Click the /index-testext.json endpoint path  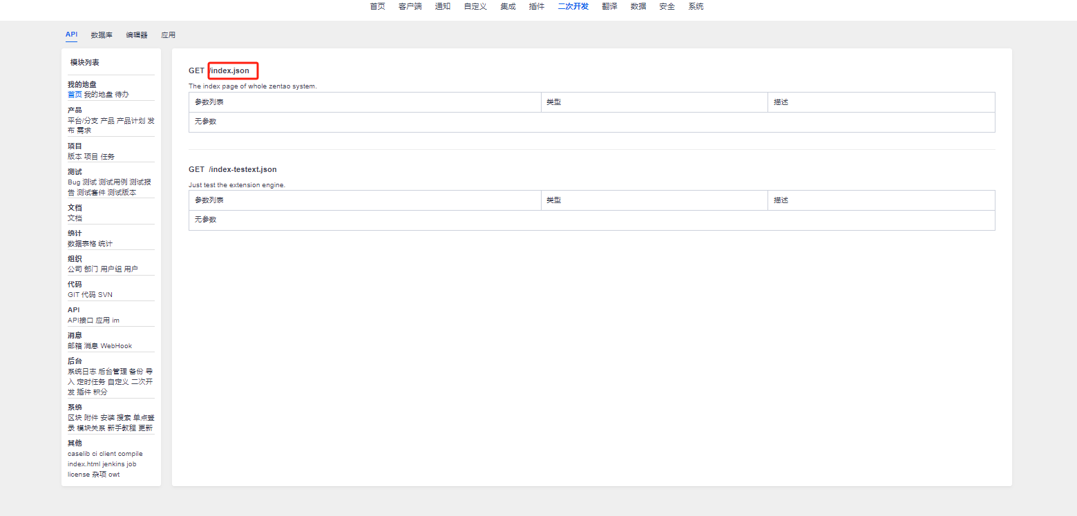pyautogui.click(x=242, y=169)
